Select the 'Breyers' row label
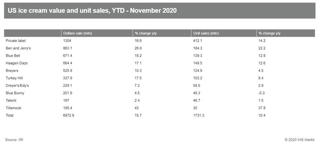The width and height of the screenshot is (321, 147). pos(12,70)
